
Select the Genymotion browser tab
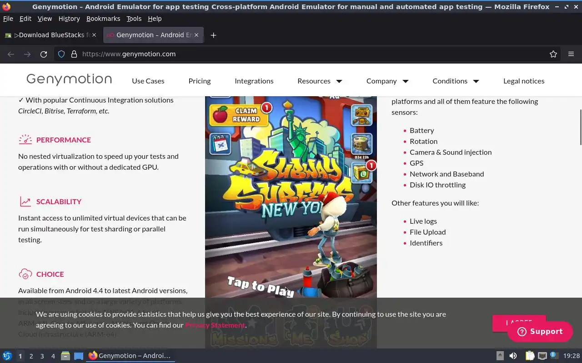153,35
